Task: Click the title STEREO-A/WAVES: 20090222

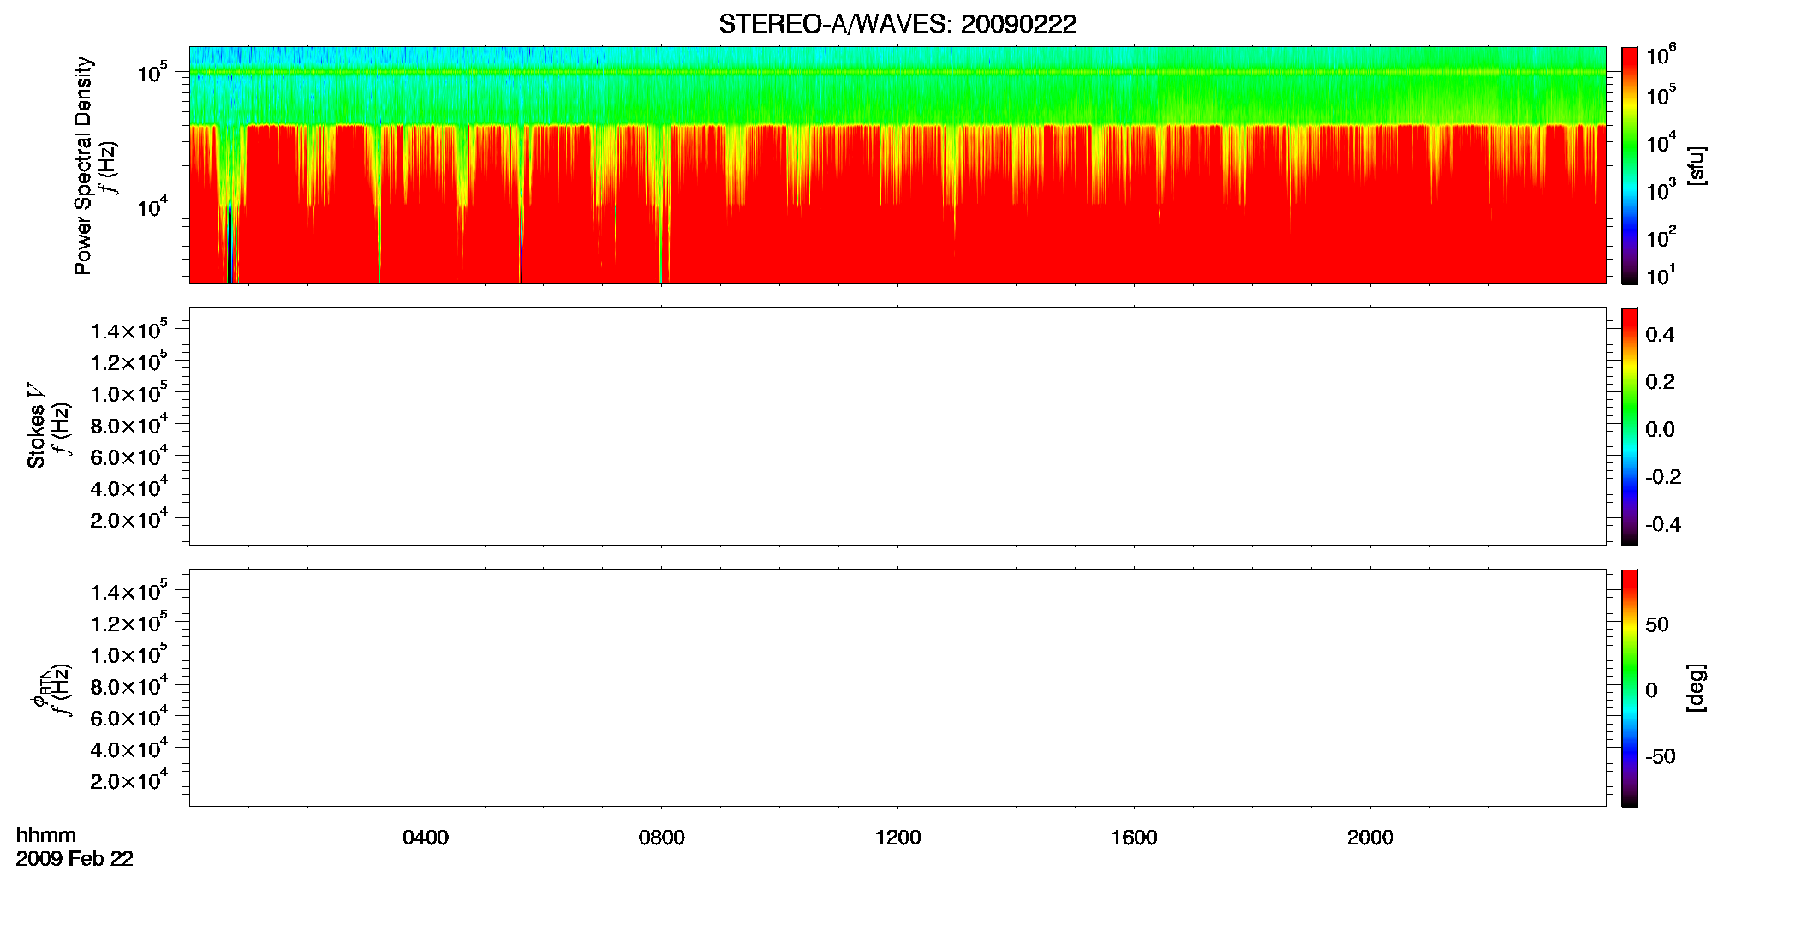Action: pos(897,25)
